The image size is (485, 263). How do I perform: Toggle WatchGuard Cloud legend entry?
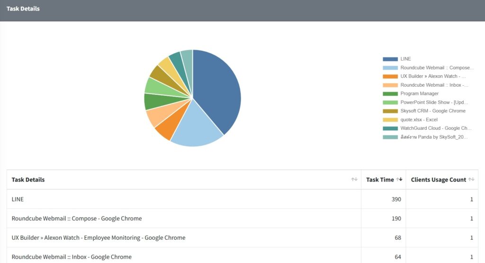tap(427, 128)
